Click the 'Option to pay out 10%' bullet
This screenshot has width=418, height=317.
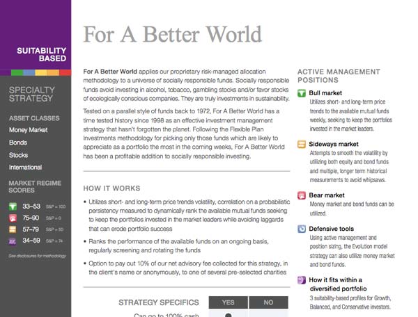[185, 268]
